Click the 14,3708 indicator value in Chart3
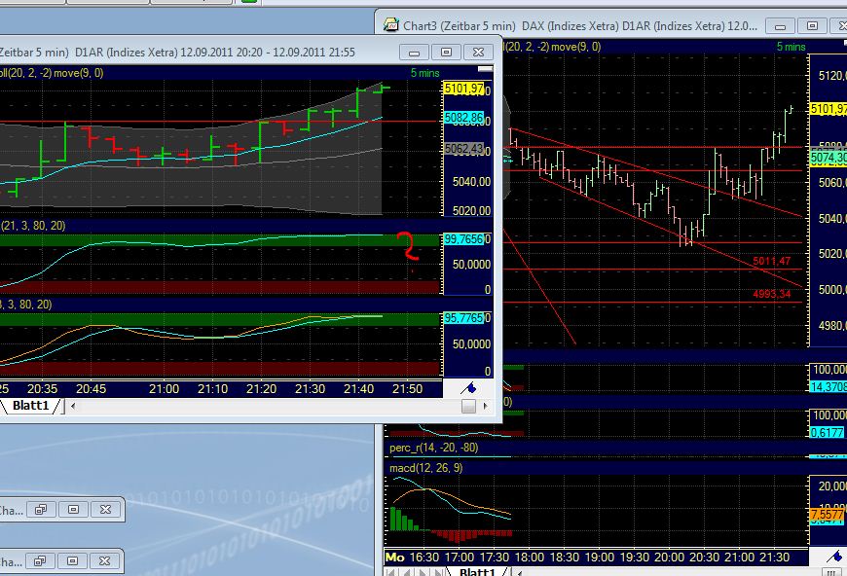Viewport: 847px width, 576px height. (829, 386)
